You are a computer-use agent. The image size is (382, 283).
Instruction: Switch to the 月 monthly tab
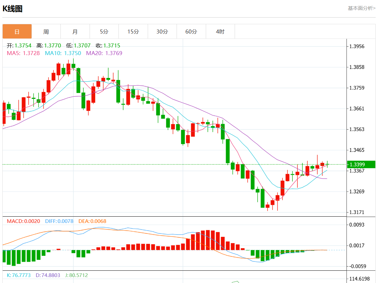click(x=75, y=32)
